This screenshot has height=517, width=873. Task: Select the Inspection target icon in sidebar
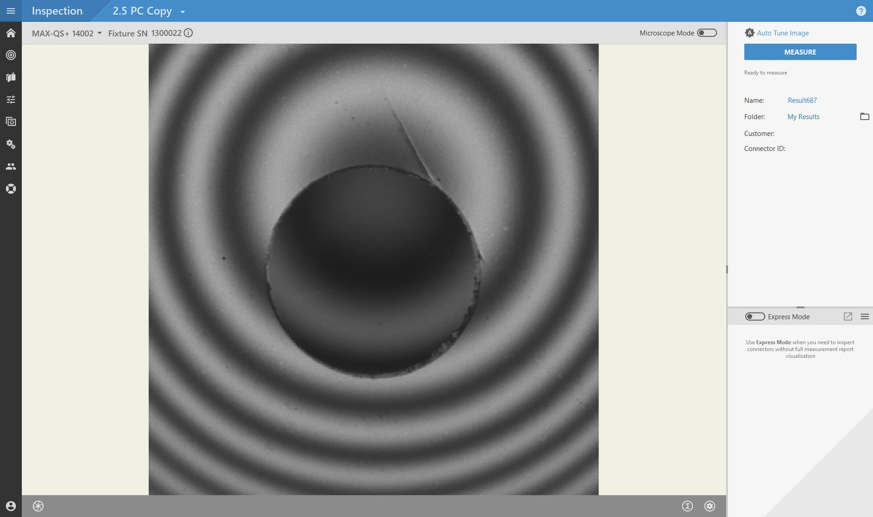[x=11, y=55]
